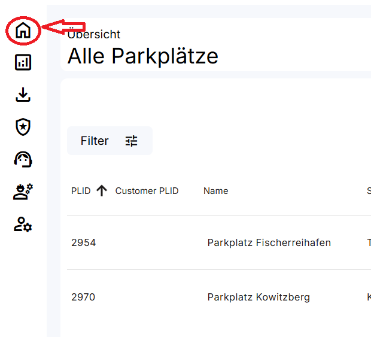
Task: Go to the Home overview icon
Action: coord(23,30)
